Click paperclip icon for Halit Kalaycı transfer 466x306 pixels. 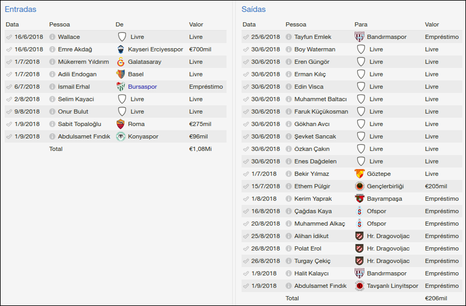click(246, 273)
